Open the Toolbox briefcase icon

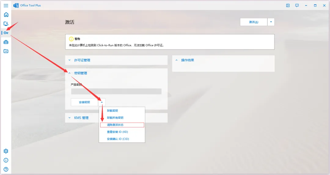click(6, 42)
